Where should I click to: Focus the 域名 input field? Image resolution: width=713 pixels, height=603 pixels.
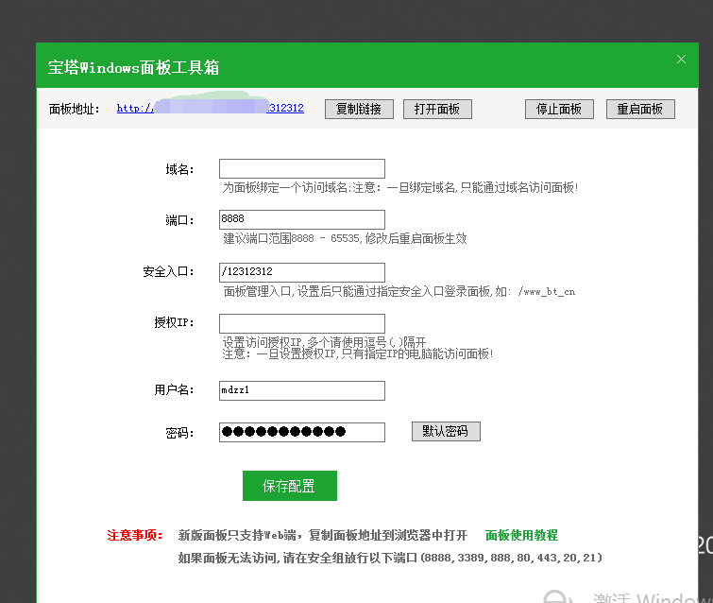[302, 169]
